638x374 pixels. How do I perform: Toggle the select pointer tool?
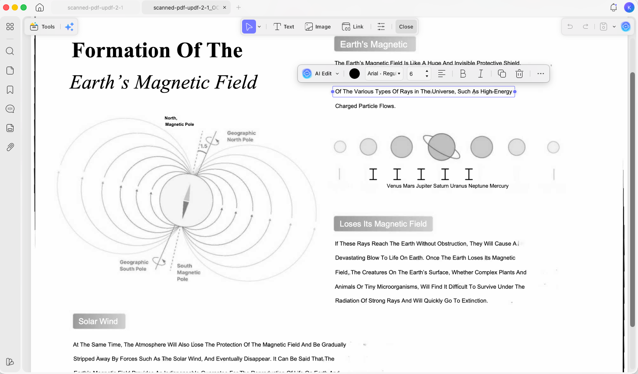pyautogui.click(x=249, y=27)
